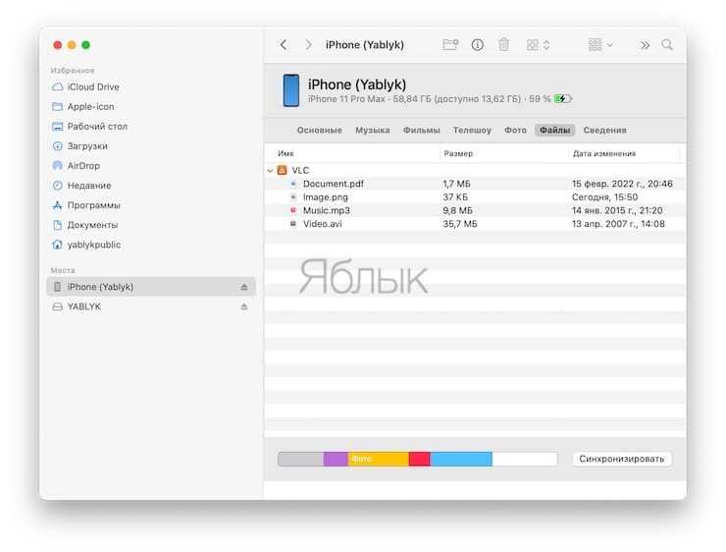Click the green full-screen button
This screenshot has width=726, height=552.
(85, 45)
